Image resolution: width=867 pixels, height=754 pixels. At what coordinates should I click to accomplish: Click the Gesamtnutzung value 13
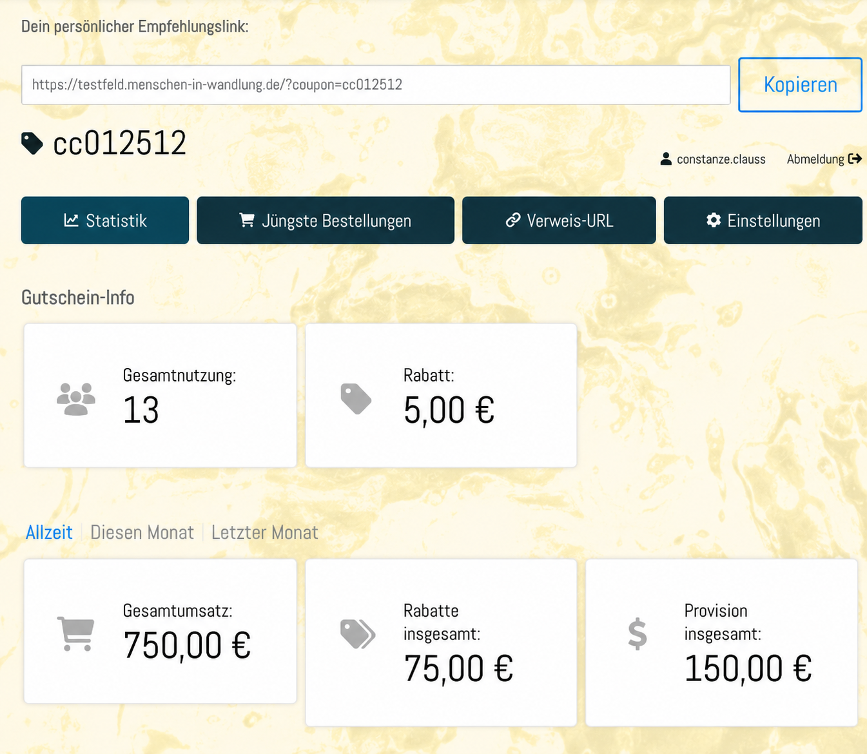pyautogui.click(x=141, y=410)
